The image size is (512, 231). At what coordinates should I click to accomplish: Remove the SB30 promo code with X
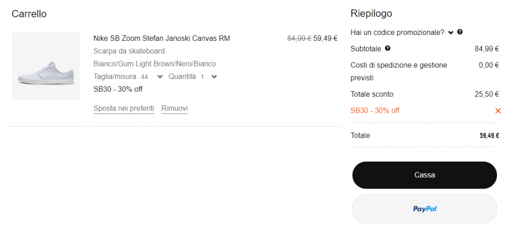point(497,111)
